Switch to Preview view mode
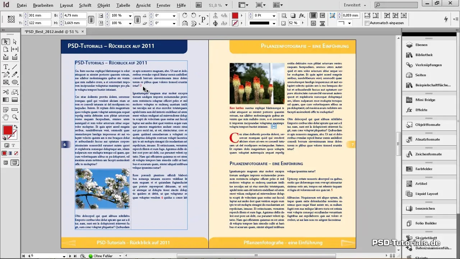 15,163
